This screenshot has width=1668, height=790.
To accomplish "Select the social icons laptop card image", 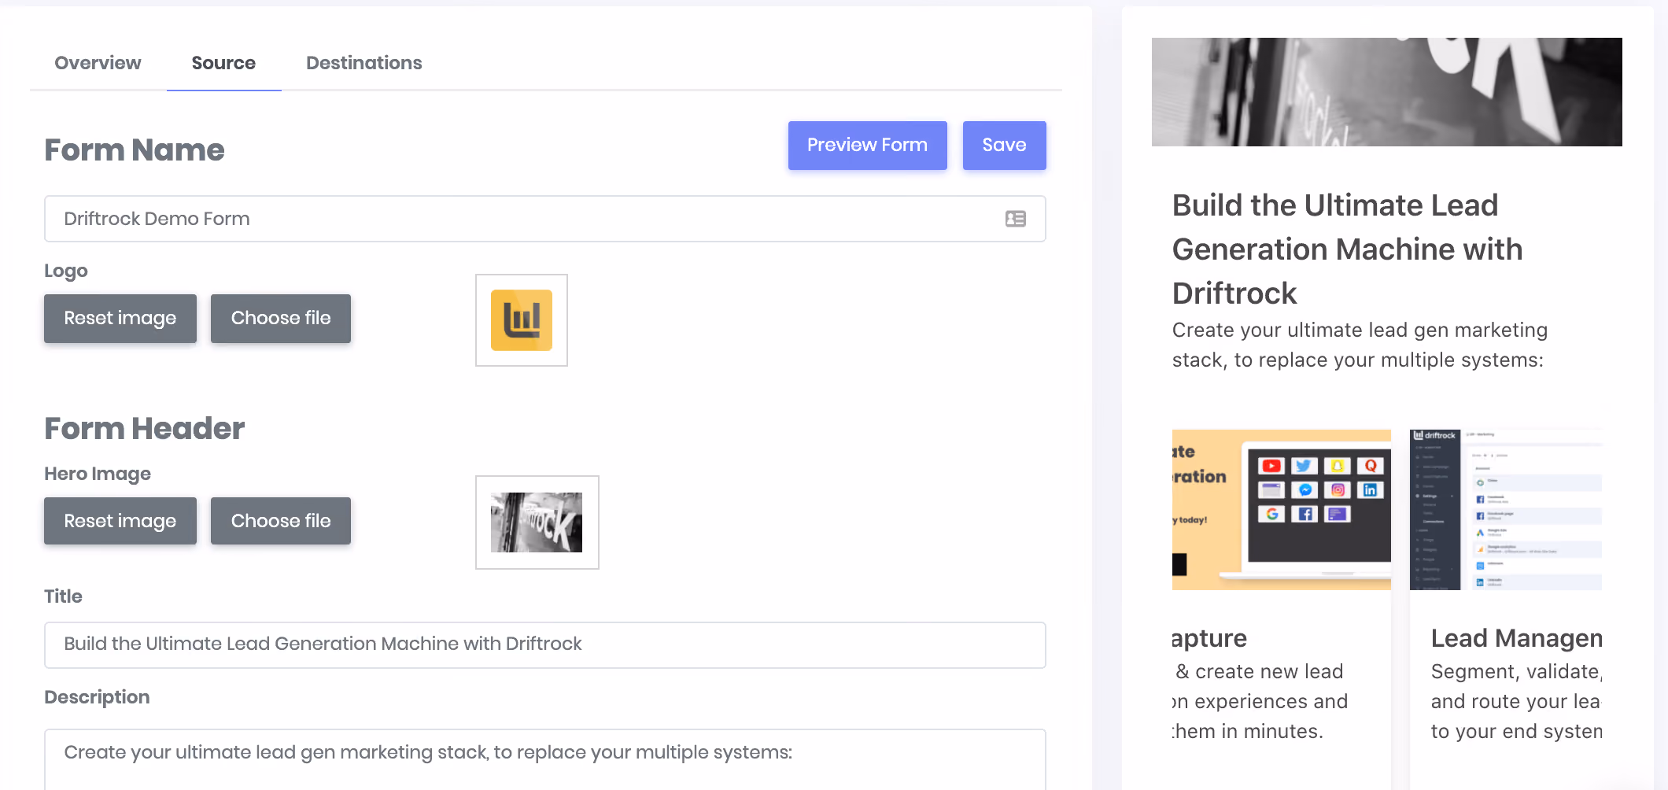I will (1281, 509).
